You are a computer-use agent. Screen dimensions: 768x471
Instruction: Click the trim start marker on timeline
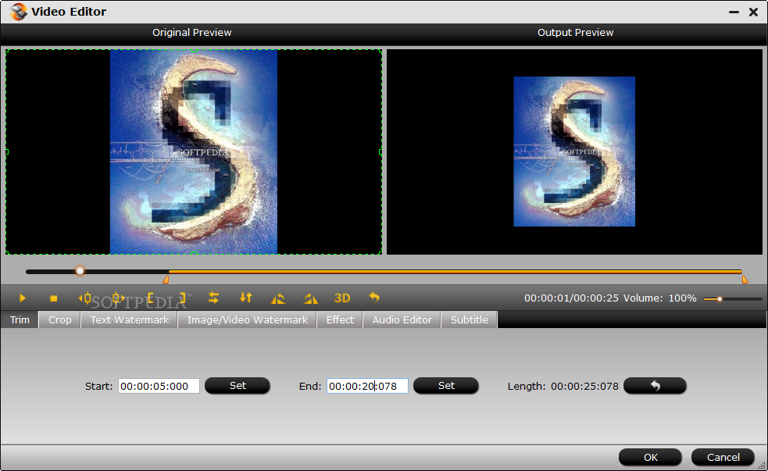click(166, 279)
